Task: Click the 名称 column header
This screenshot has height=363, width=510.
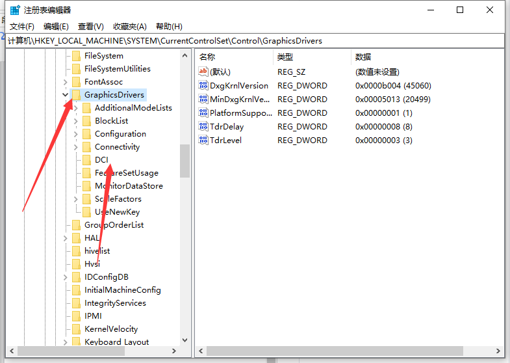Action: pos(208,57)
